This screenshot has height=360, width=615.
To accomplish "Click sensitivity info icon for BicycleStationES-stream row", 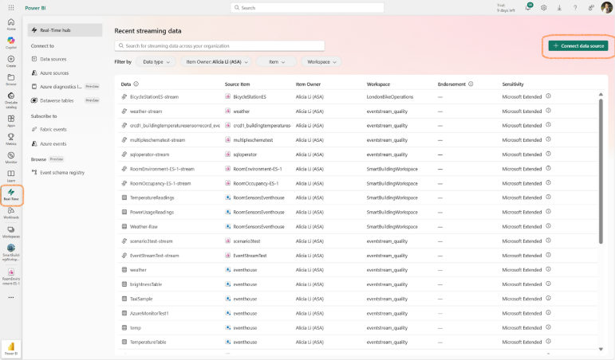I will point(548,96).
